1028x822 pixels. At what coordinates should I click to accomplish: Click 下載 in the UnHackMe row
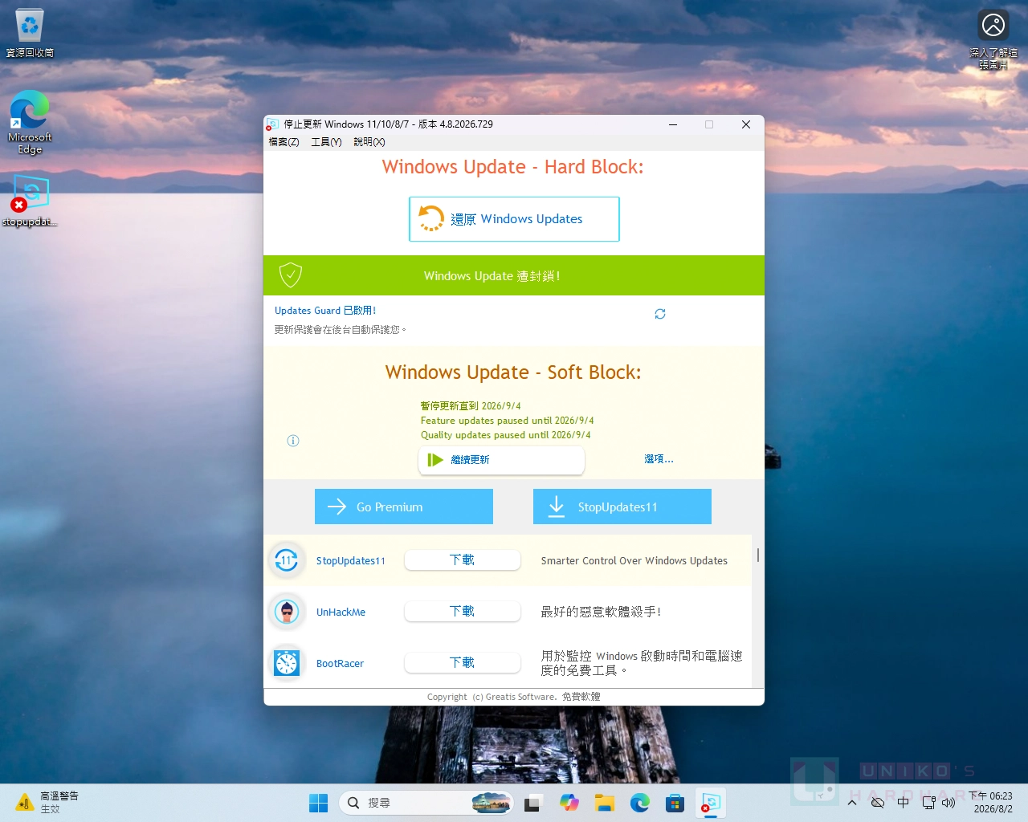click(x=463, y=612)
